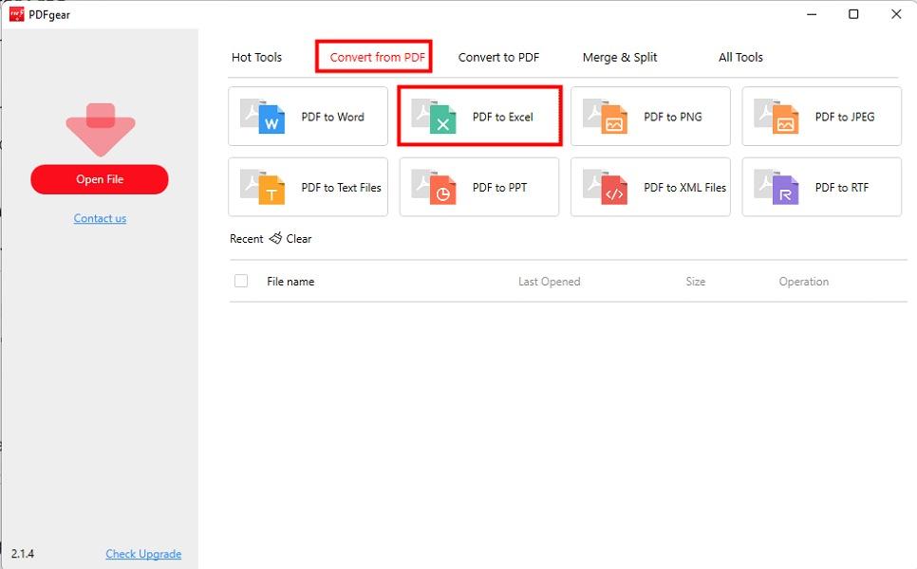Select the PDF to PPT converter
The width and height of the screenshot is (917, 569).
pyautogui.click(x=479, y=187)
